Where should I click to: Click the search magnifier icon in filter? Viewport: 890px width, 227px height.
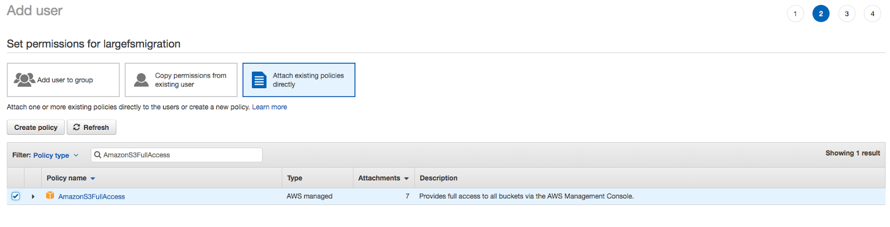98,155
